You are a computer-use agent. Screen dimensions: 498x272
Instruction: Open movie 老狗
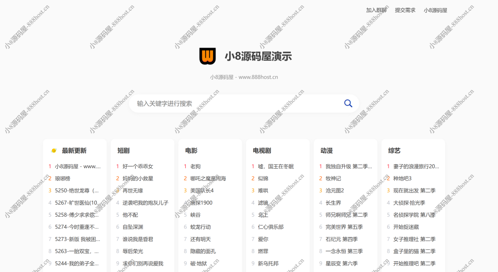tap(196, 166)
